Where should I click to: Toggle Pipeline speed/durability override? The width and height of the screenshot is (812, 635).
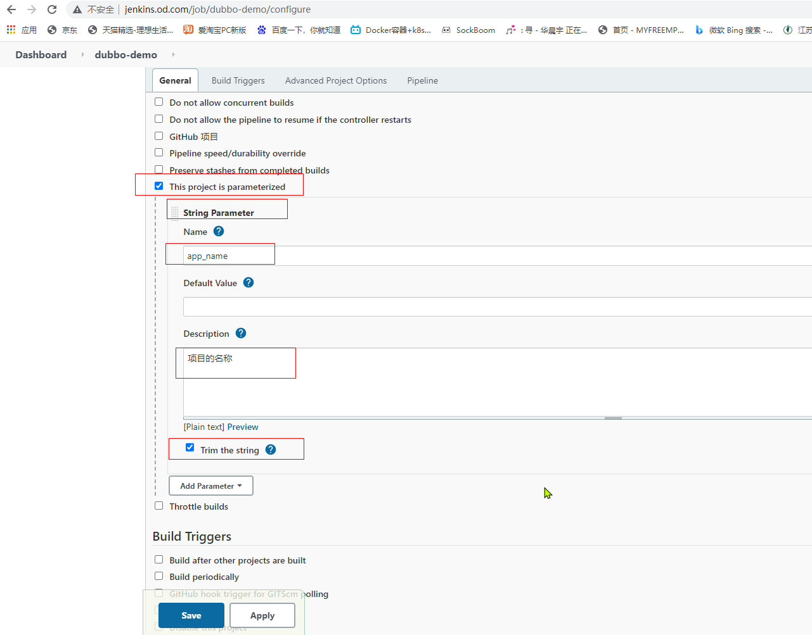click(x=159, y=153)
